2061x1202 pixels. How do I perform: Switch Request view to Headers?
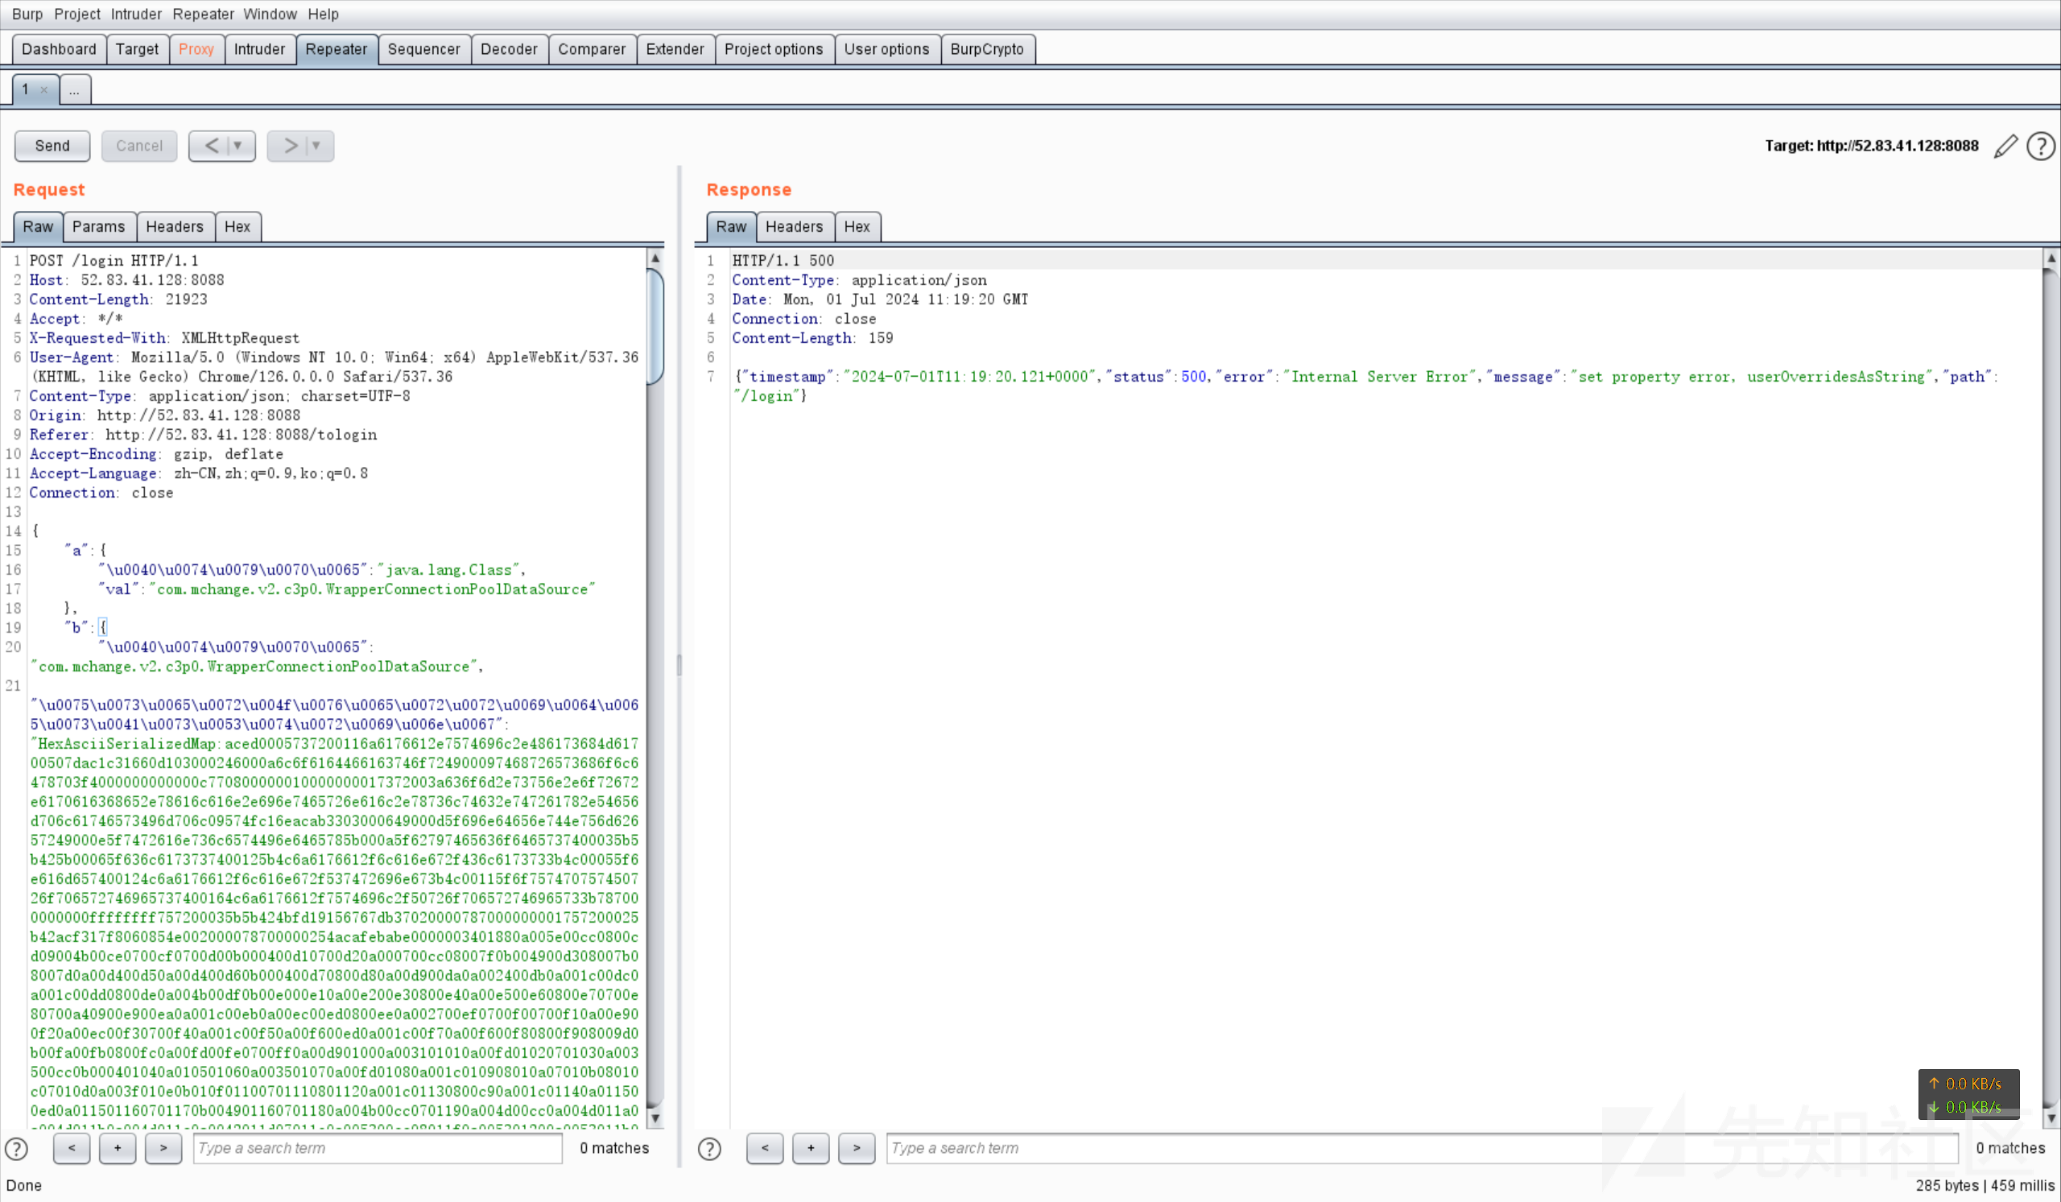pyautogui.click(x=174, y=226)
